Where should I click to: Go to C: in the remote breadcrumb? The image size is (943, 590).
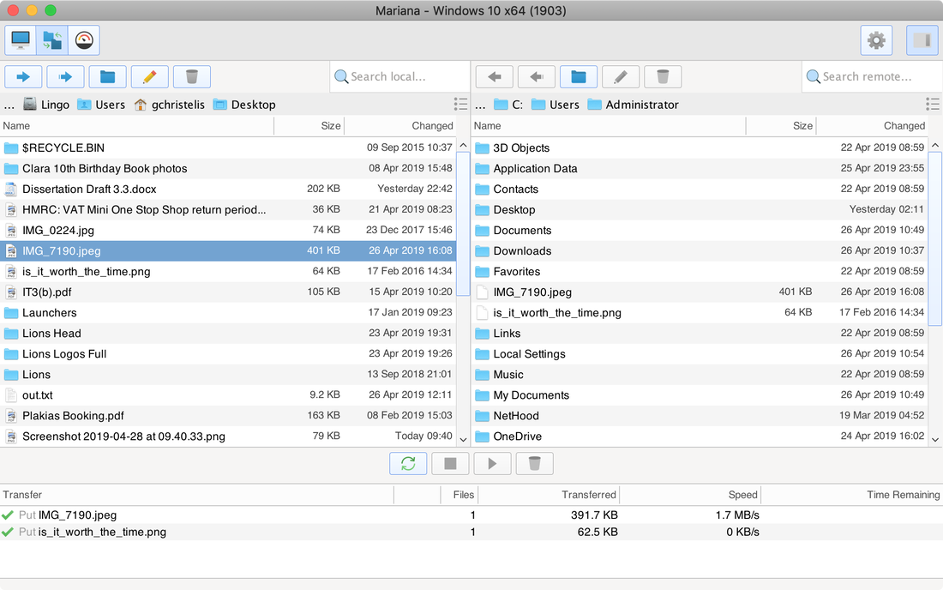point(508,105)
